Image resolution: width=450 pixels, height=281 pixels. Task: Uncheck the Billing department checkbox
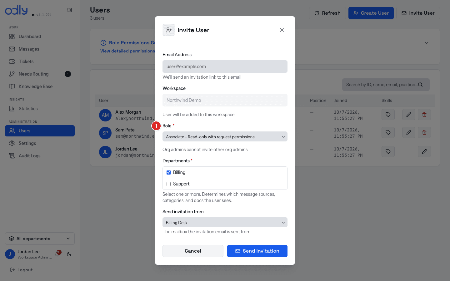click(168, 172)
